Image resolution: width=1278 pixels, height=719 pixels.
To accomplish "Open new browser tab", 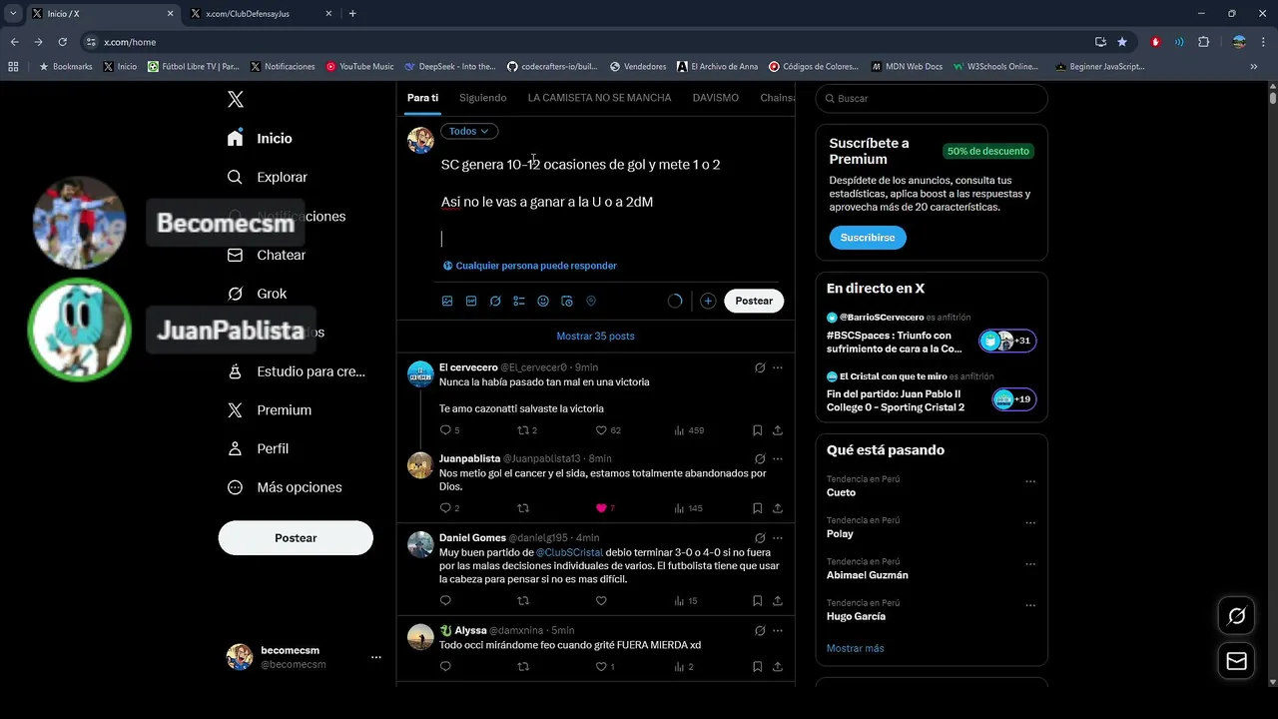I will [352, 14].
